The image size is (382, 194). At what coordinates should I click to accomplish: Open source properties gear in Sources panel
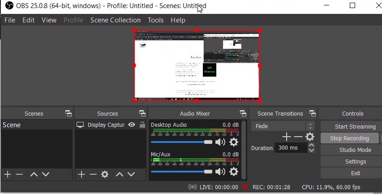105,174
